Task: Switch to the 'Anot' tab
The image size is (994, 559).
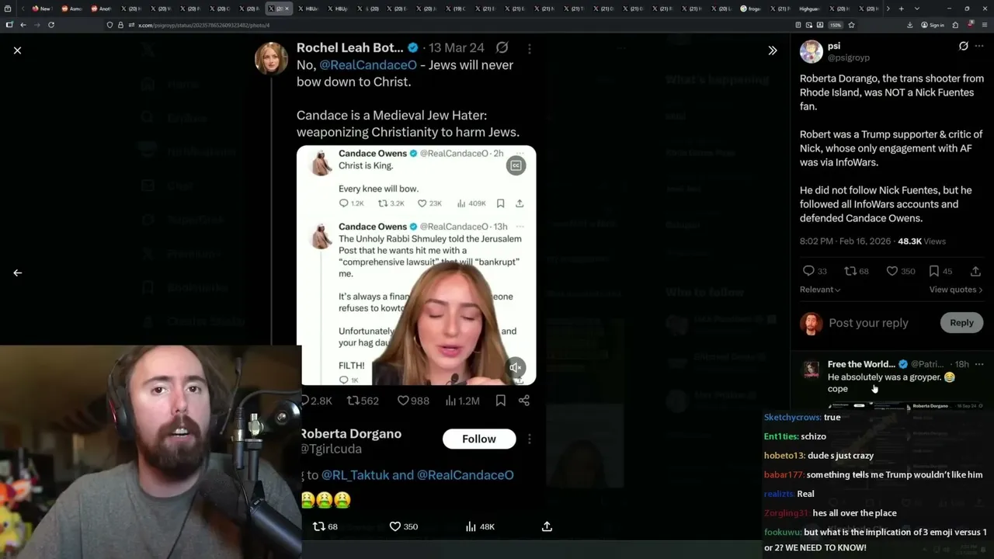Action: pos(102,9)
